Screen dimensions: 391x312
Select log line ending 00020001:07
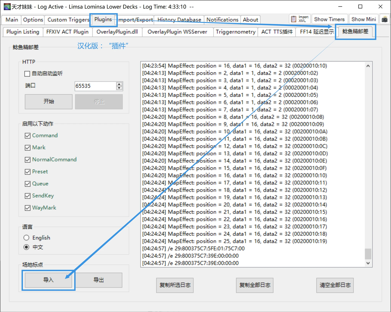point(230,110)
